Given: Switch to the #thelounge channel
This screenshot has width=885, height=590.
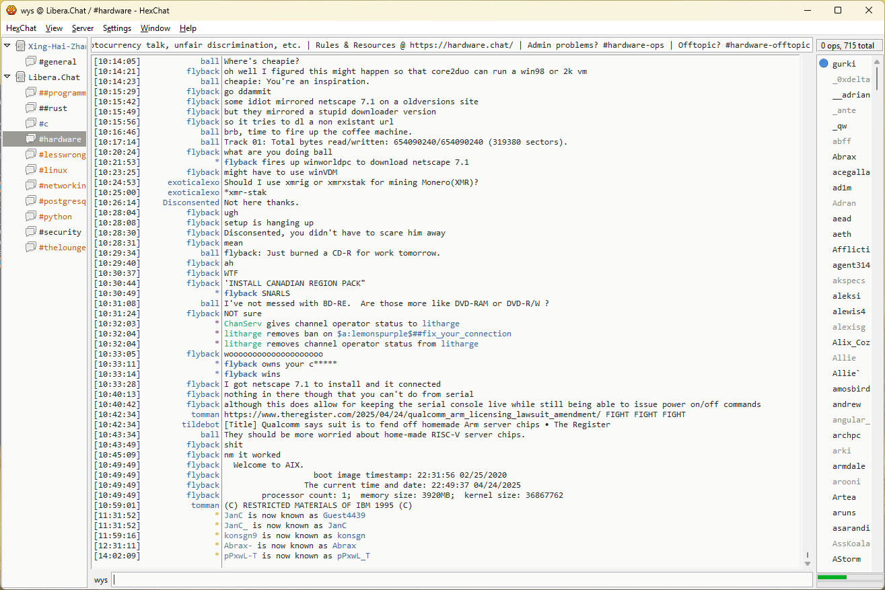Looking at the screenshot, I should click(62, 248).
